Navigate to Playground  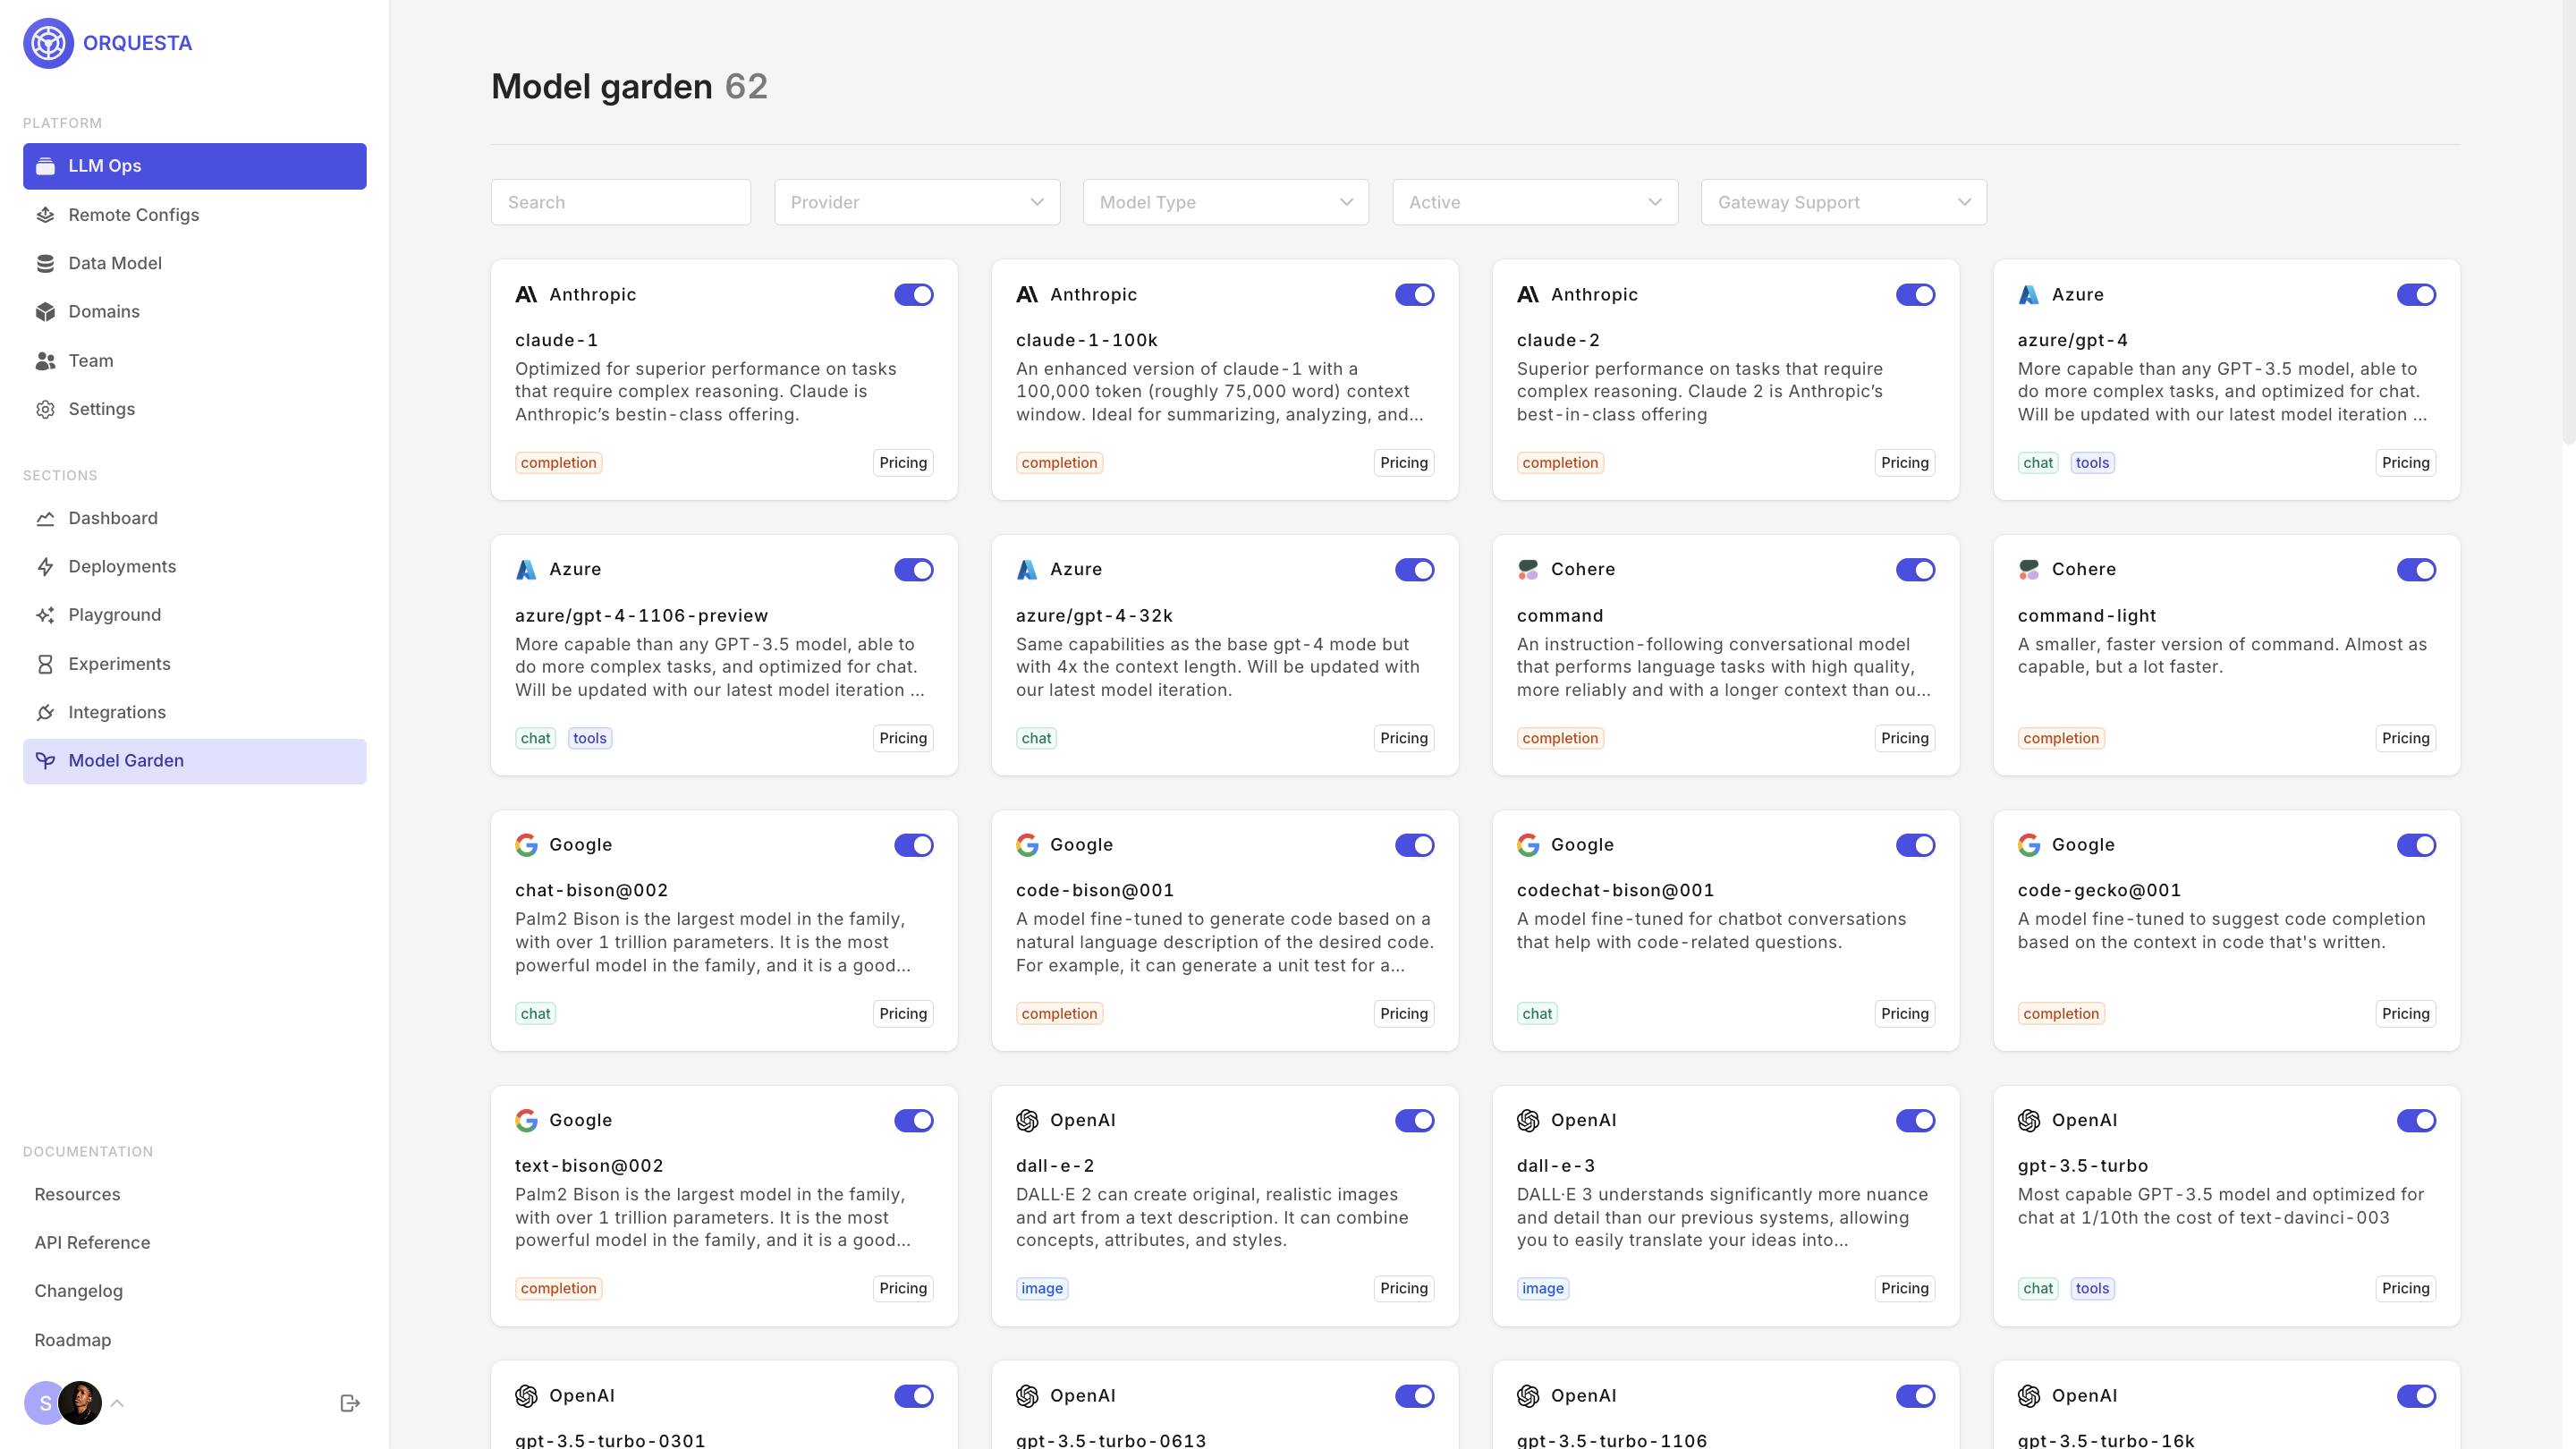pos(194,615)
